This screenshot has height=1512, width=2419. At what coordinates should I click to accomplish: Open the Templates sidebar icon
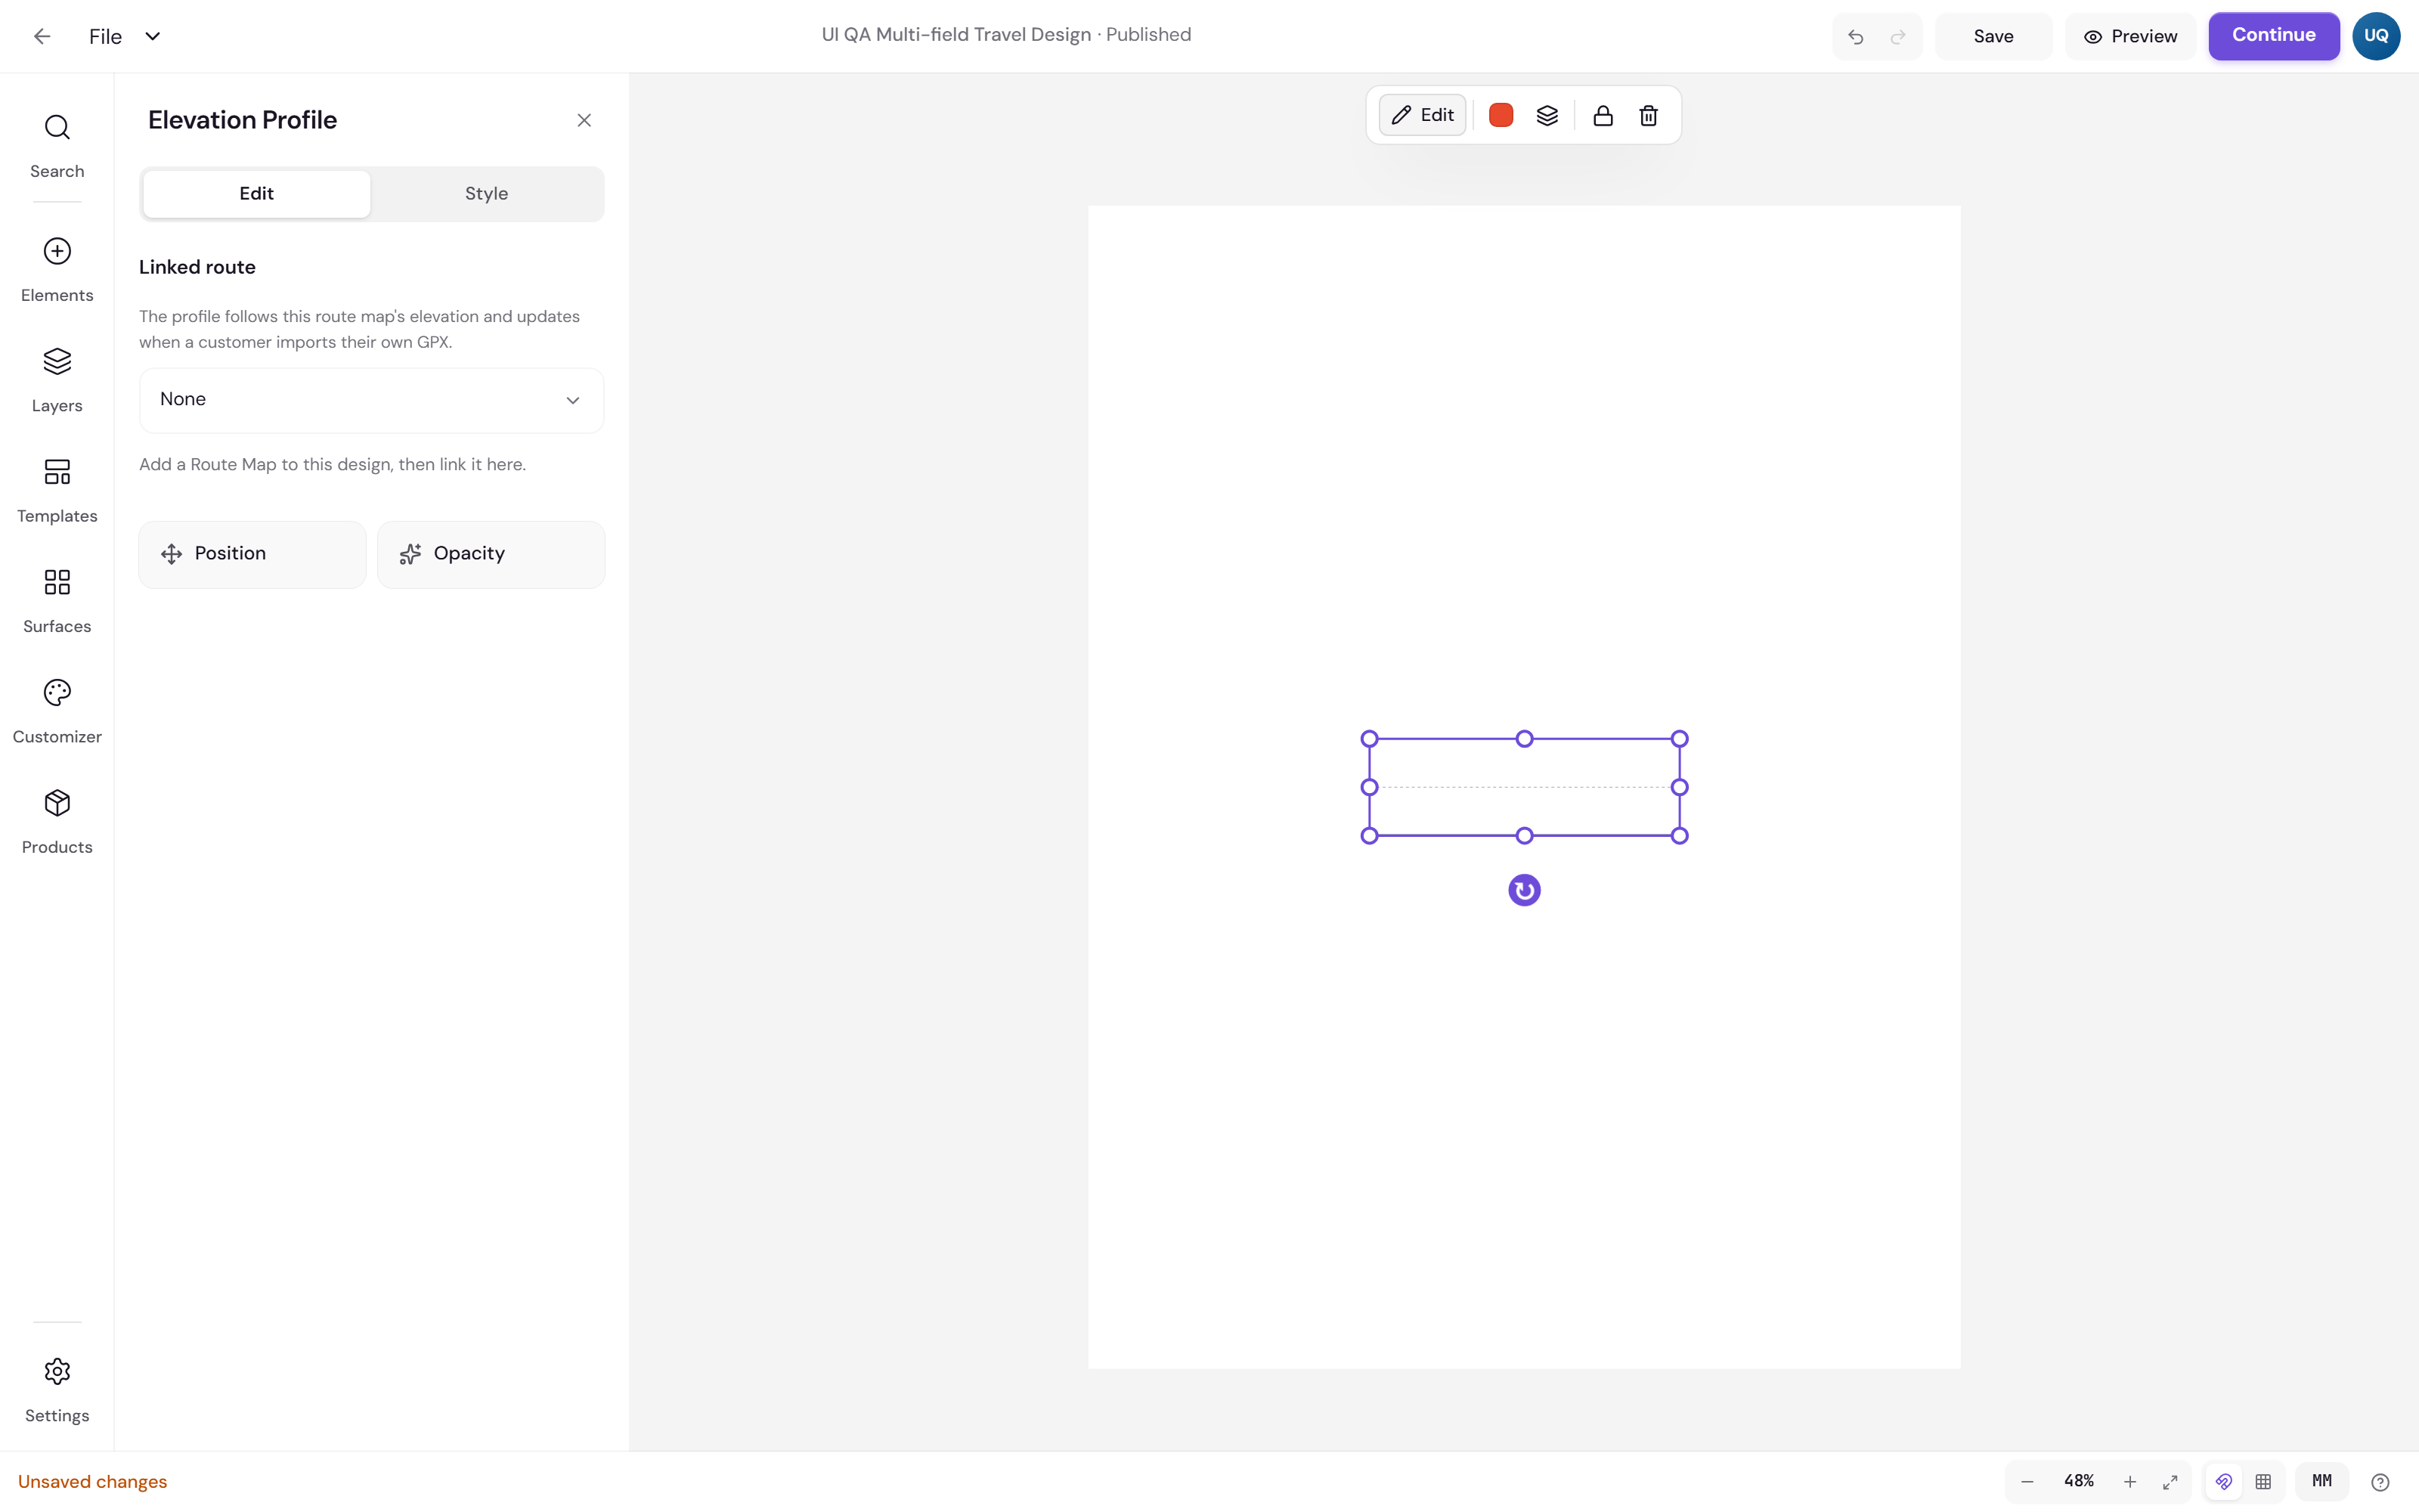pos(57,489)
